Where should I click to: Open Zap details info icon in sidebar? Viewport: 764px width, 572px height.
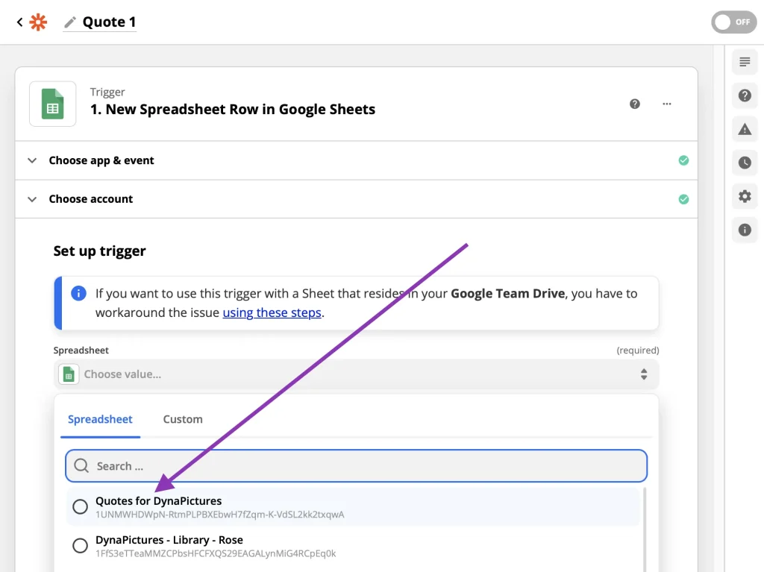[745, 230]
